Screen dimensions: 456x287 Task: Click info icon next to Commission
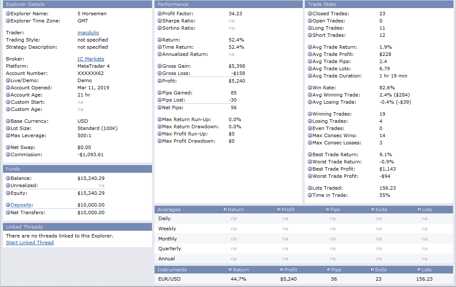tap(8, 155)
